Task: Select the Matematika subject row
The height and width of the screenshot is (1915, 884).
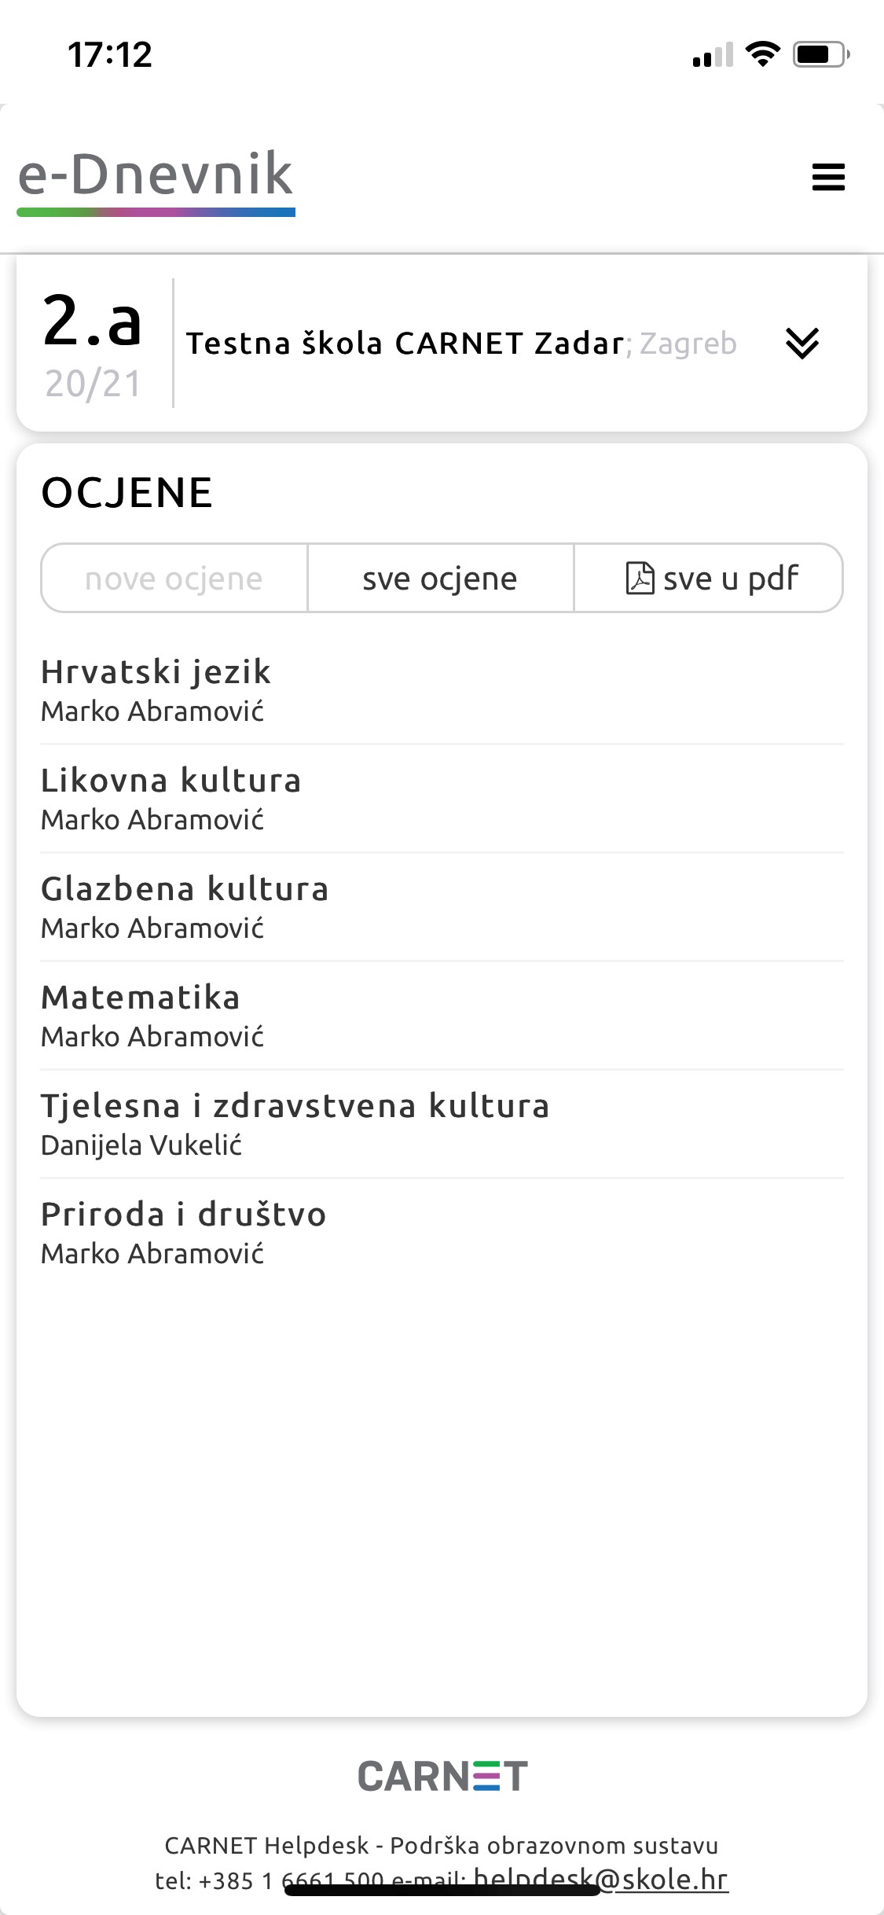Action: (x=141, y=1015)
